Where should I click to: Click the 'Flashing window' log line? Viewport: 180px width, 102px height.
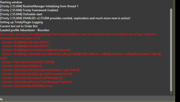coord(11,2)
